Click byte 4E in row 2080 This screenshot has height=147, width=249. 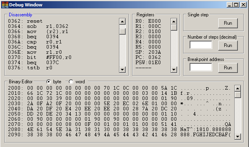30,129
